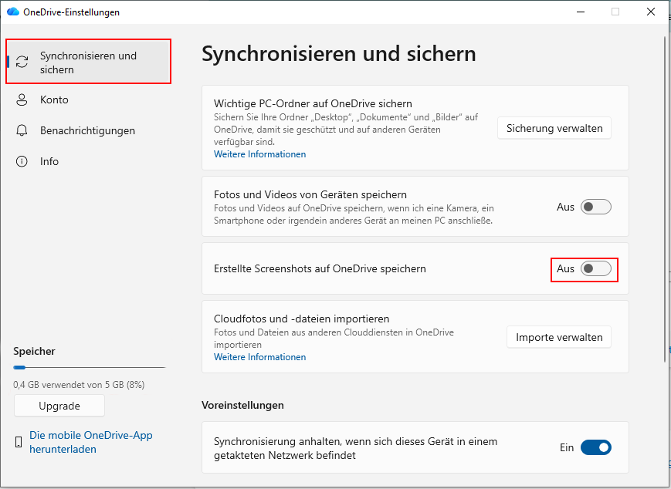This screenshot has height=489, width=671.
Task: Click the Synchronisieren und sichern page title
Action: (338, 54)
